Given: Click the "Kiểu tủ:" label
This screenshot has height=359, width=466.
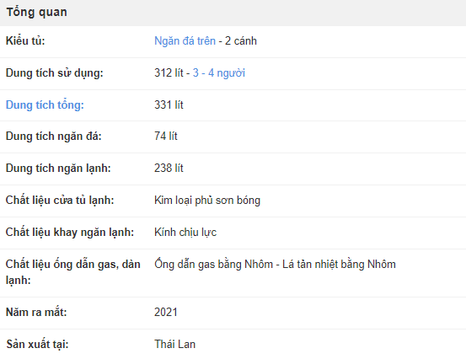Looking at the screenshot, I should click(25, 41).
